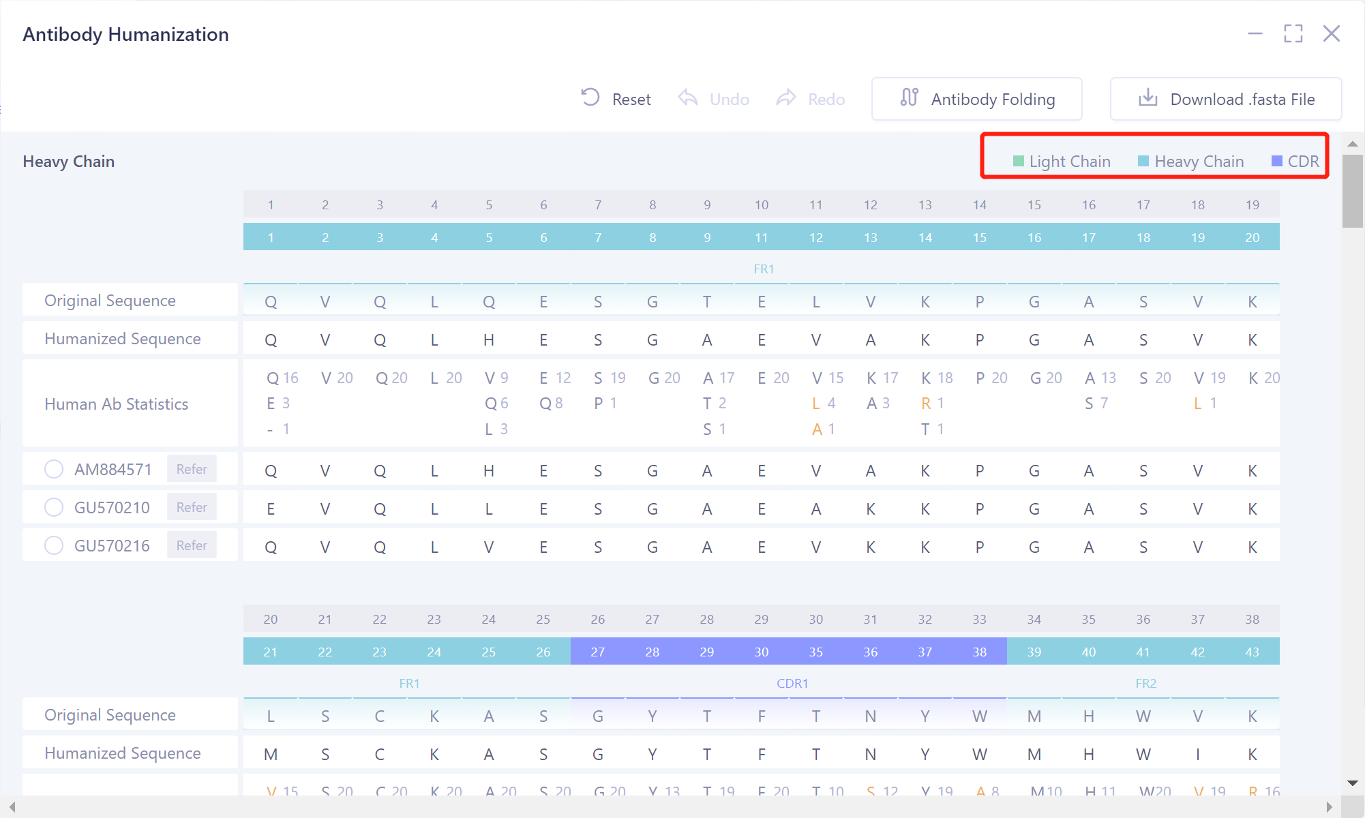Click the Refer button next to GU570210

(x=192, y=507)
